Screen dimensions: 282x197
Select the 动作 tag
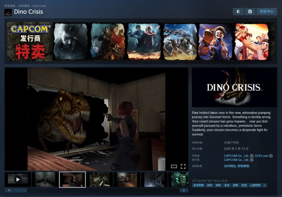tap(210, 185)
